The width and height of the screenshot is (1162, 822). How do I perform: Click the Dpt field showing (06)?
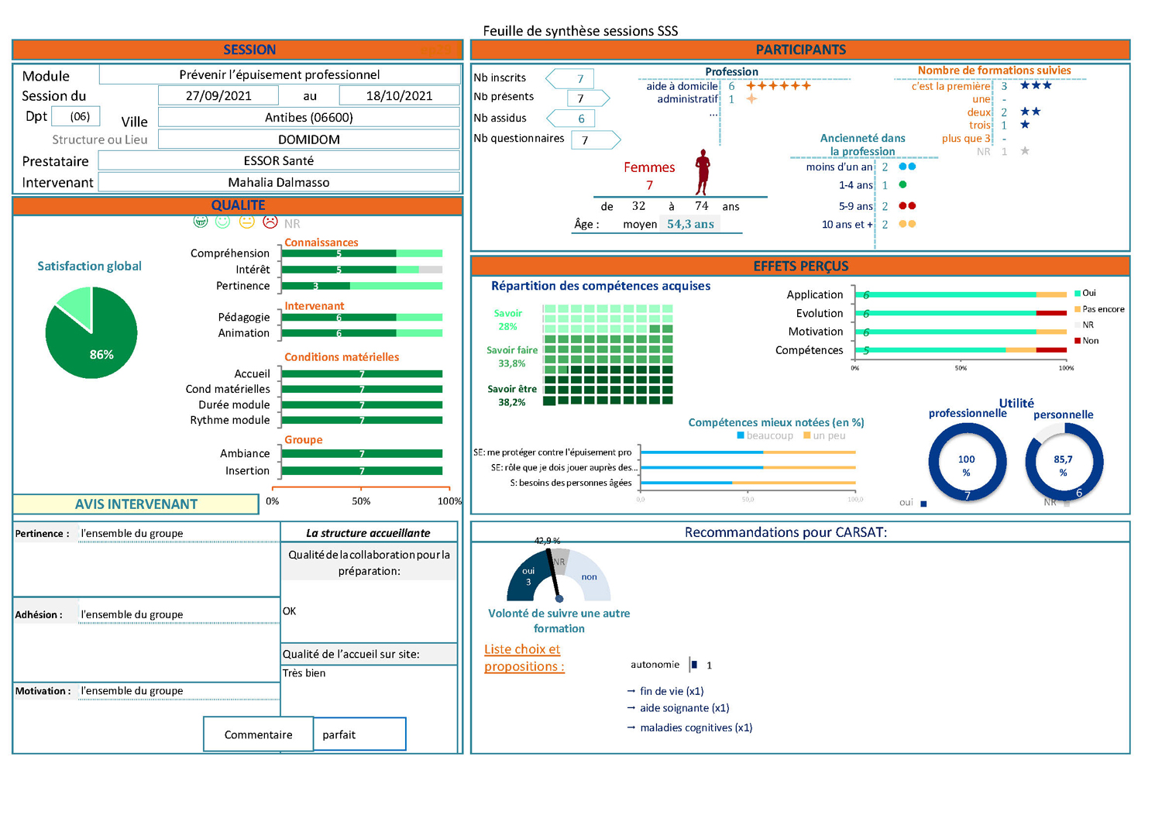click(76, 117)
